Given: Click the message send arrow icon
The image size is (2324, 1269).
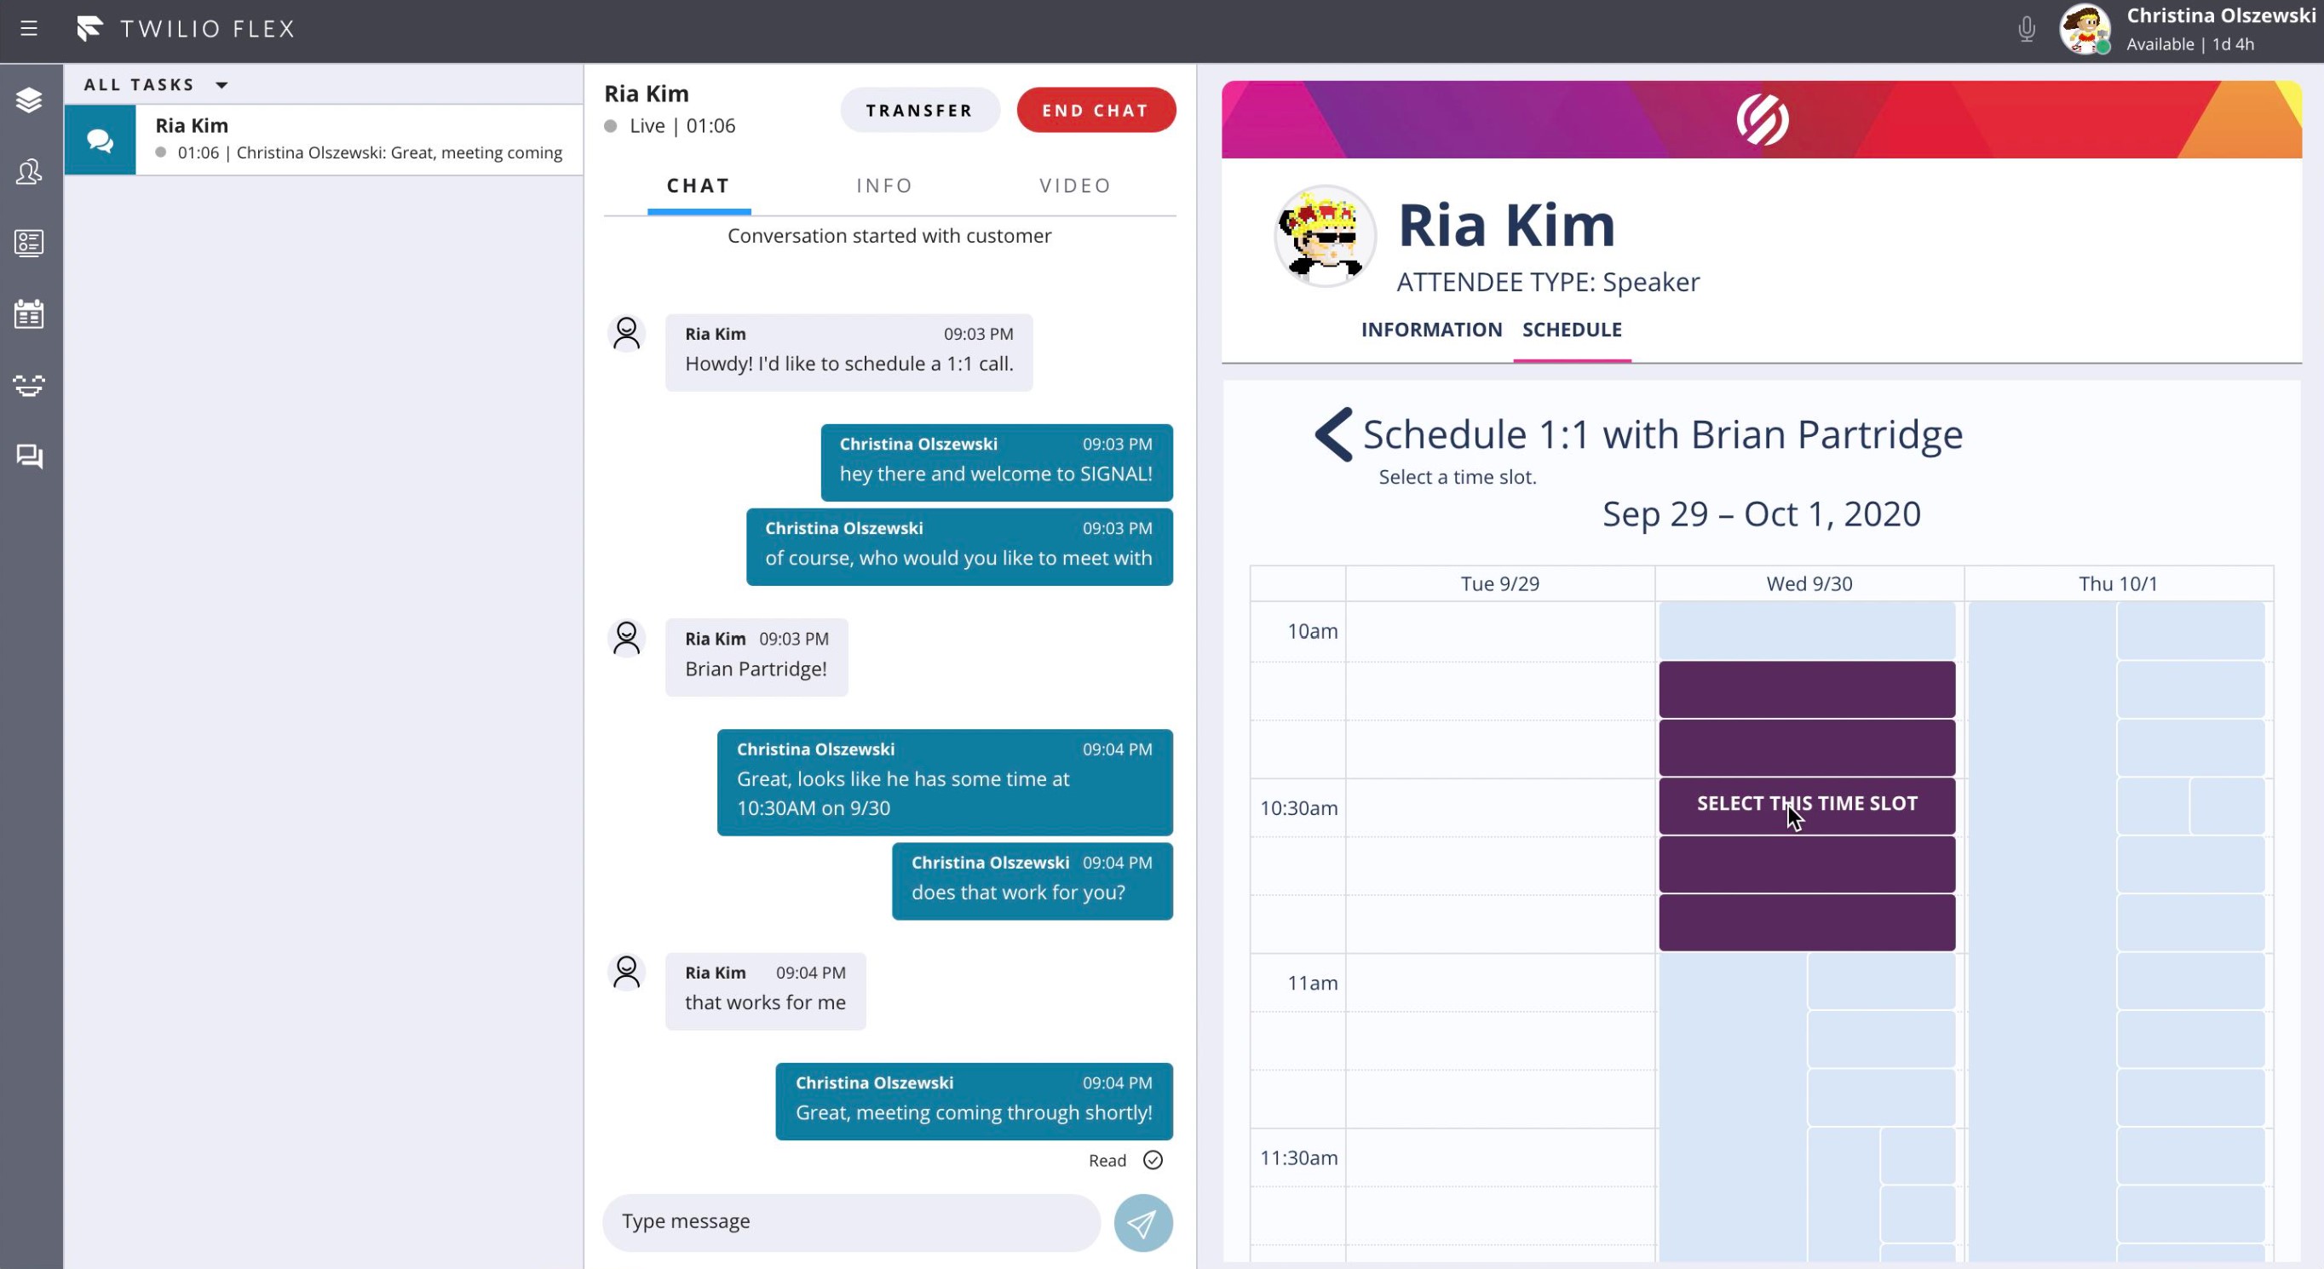Looking at the screenshot, I should [x=1142, y=1222].
